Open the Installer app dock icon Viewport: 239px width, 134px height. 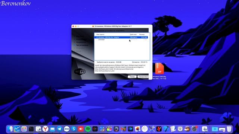[205, 129]
